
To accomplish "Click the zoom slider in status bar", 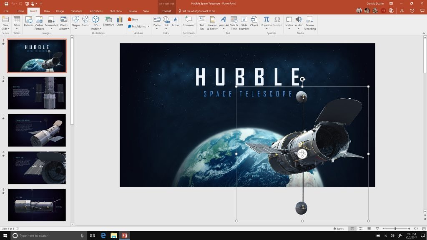I will [x=395, y=229].
